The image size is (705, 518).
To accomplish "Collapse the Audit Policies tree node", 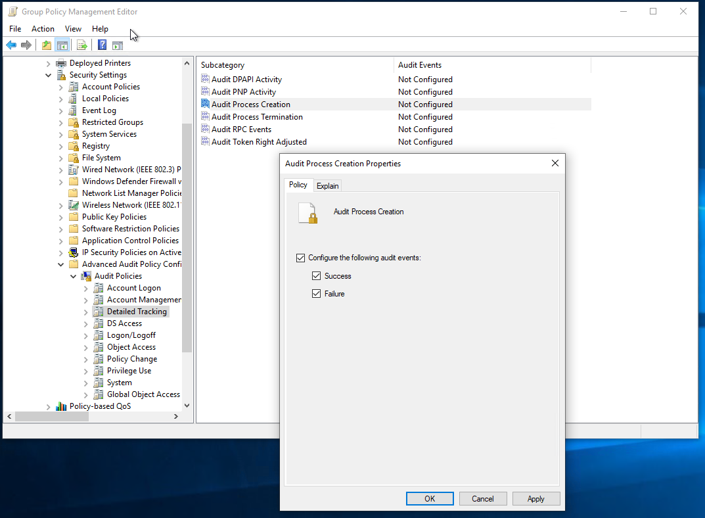I will click(73, 276).
